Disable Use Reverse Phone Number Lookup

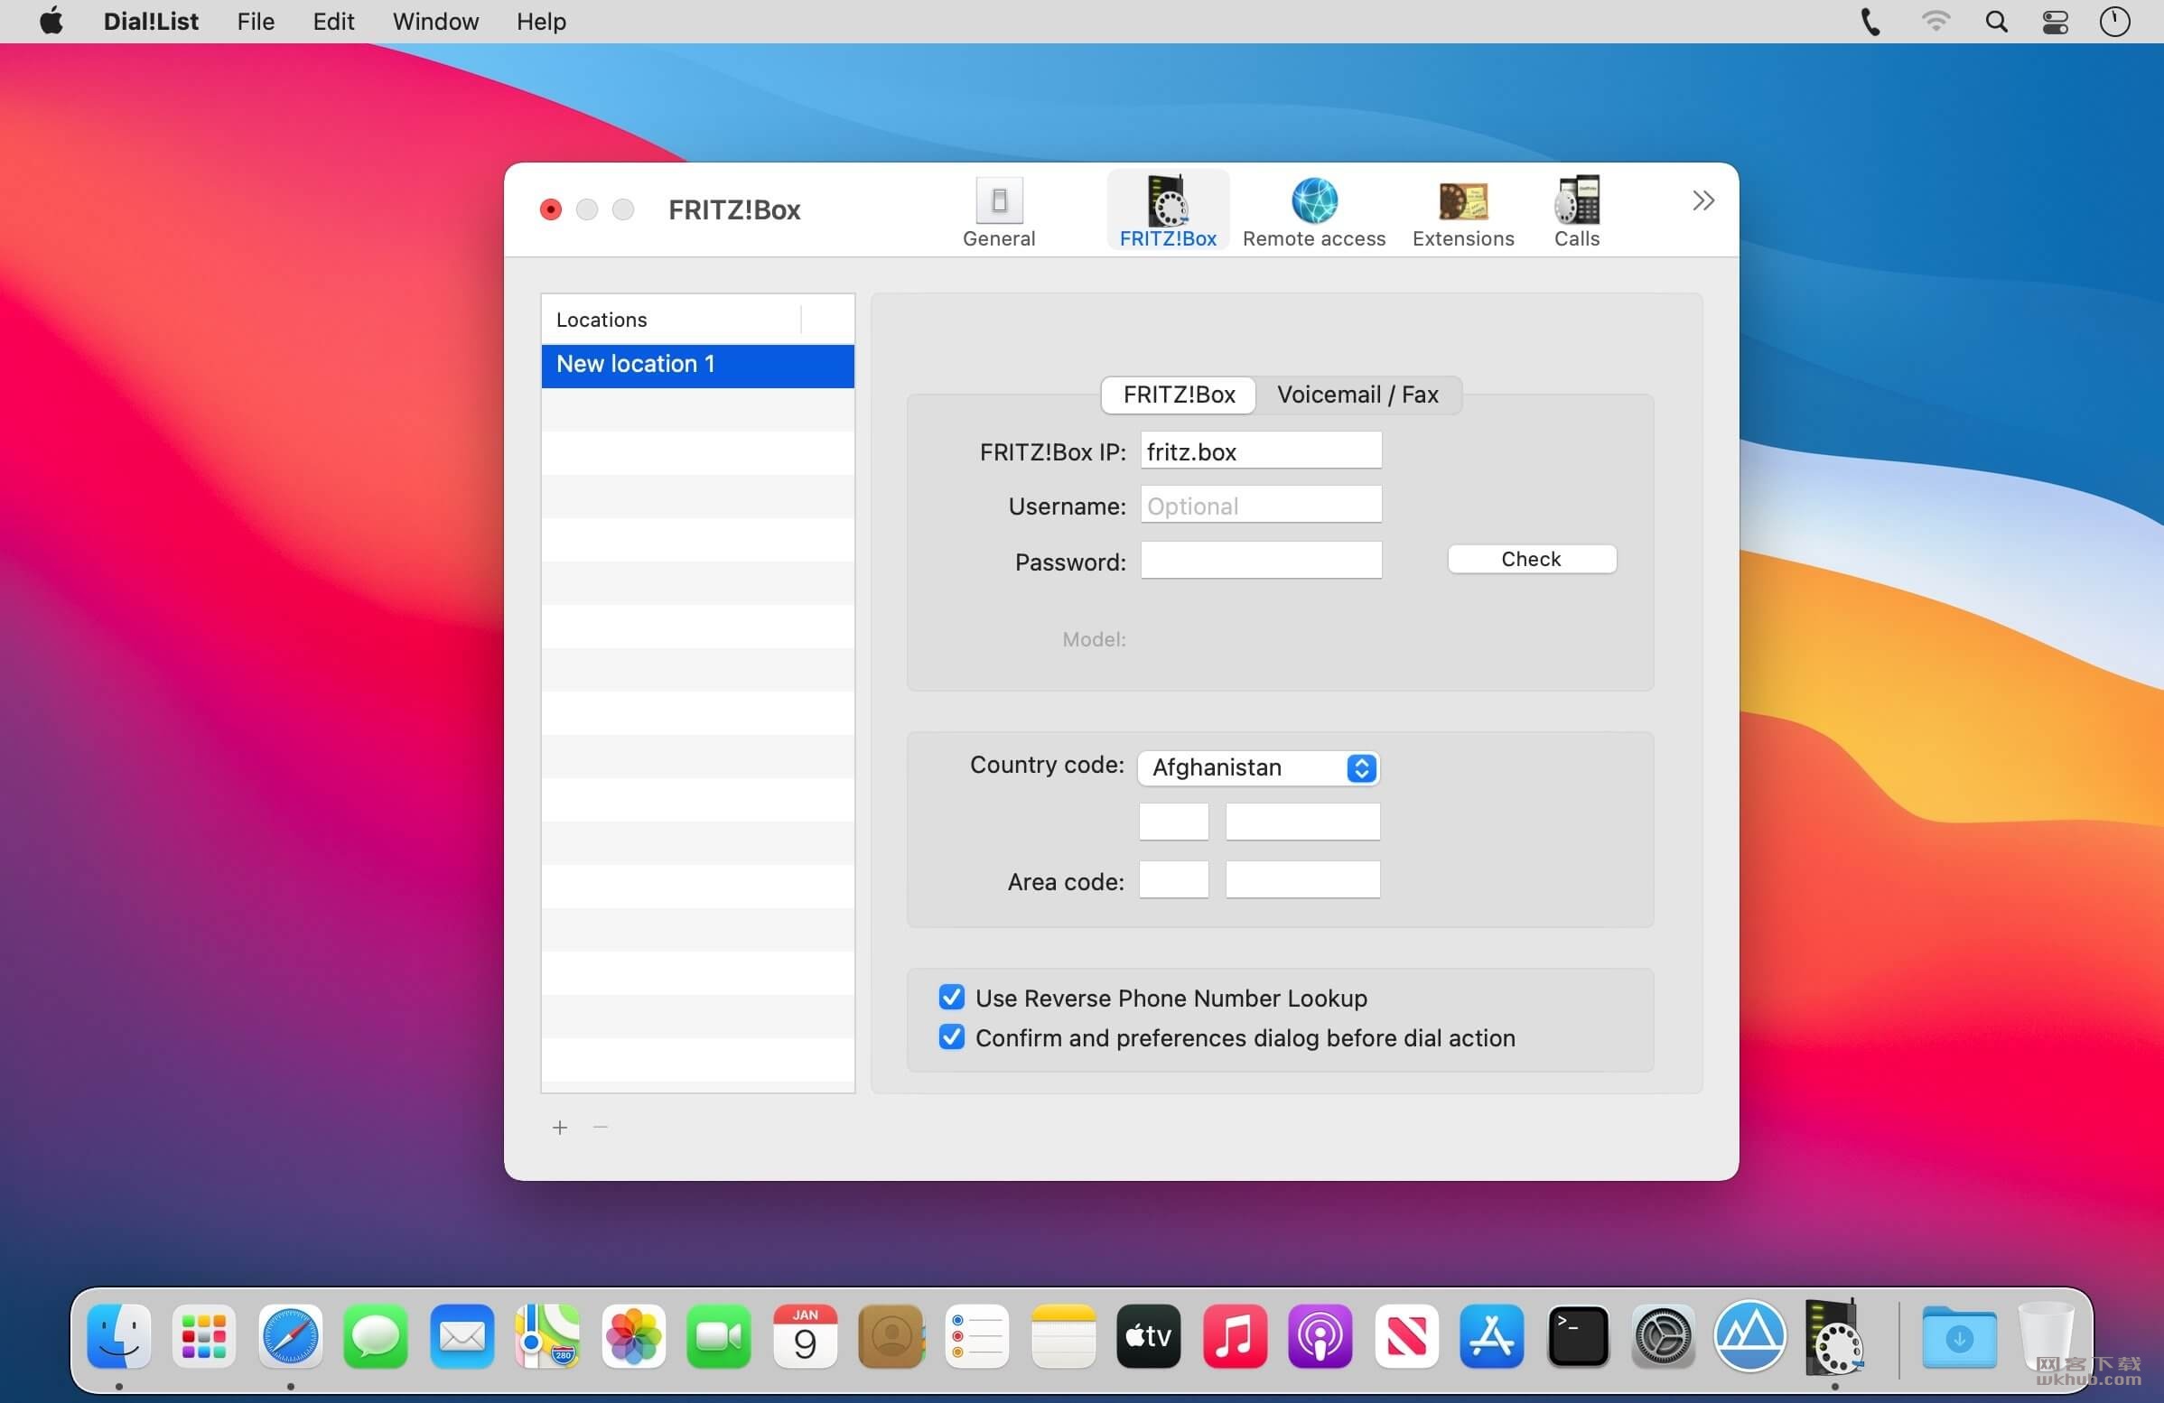[x=951, y=997]
